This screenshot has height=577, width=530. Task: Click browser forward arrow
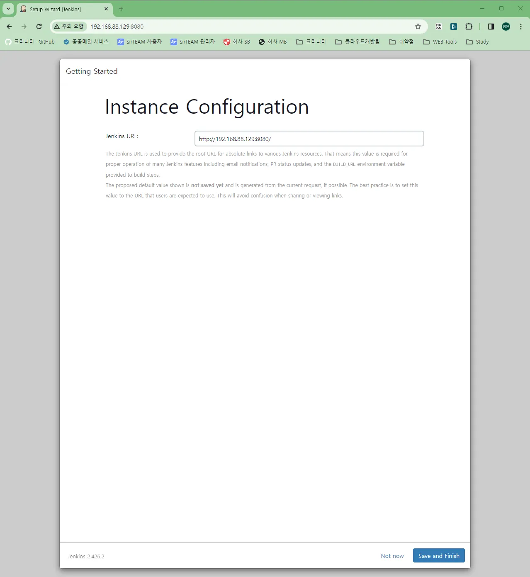[x=24, y=27]
